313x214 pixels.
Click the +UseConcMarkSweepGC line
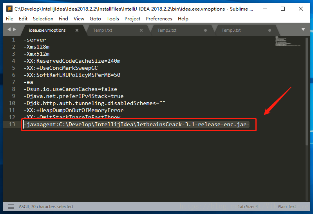point(61,68)
